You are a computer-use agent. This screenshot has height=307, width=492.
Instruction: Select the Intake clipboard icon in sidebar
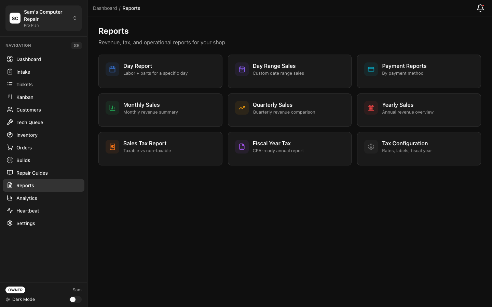[x=10, y=72]
